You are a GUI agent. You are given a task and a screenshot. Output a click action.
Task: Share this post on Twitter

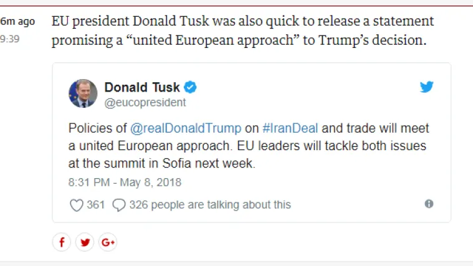point(84,242)
